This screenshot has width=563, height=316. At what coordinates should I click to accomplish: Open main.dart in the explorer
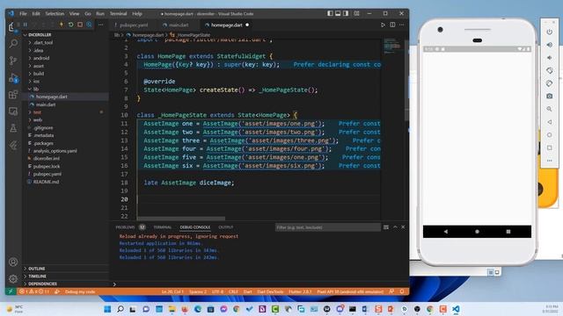(x=46, y=104)
